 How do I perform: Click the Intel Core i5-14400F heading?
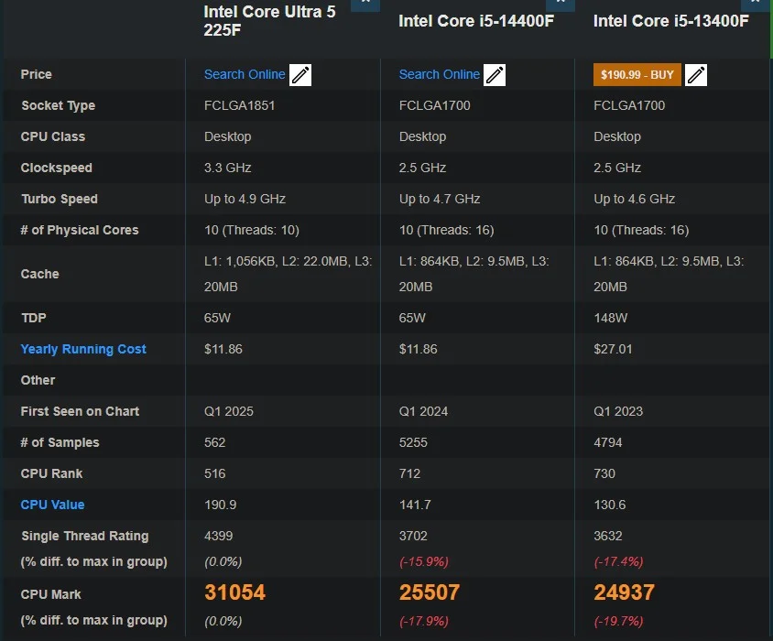[476, 21]
